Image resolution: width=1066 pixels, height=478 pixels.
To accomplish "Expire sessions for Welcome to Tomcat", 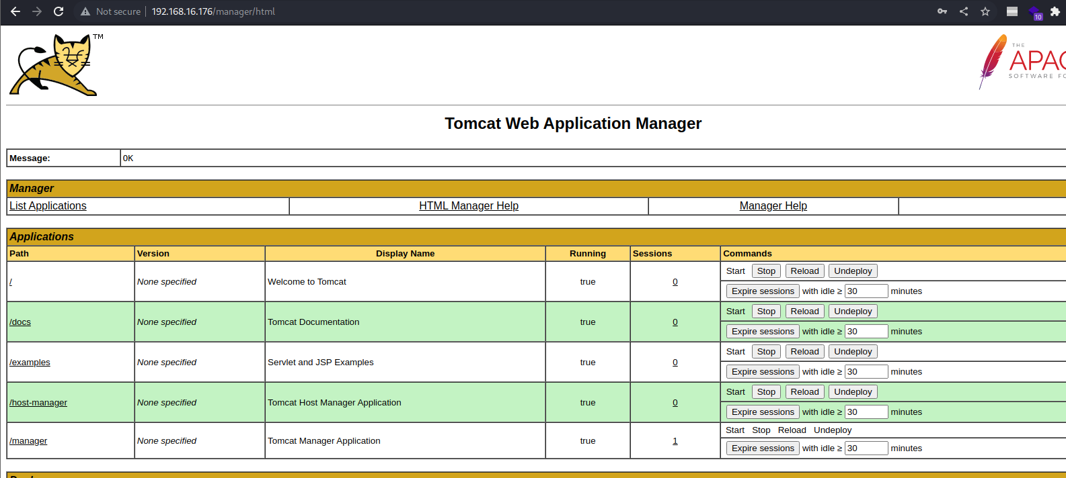I will 763,291.
